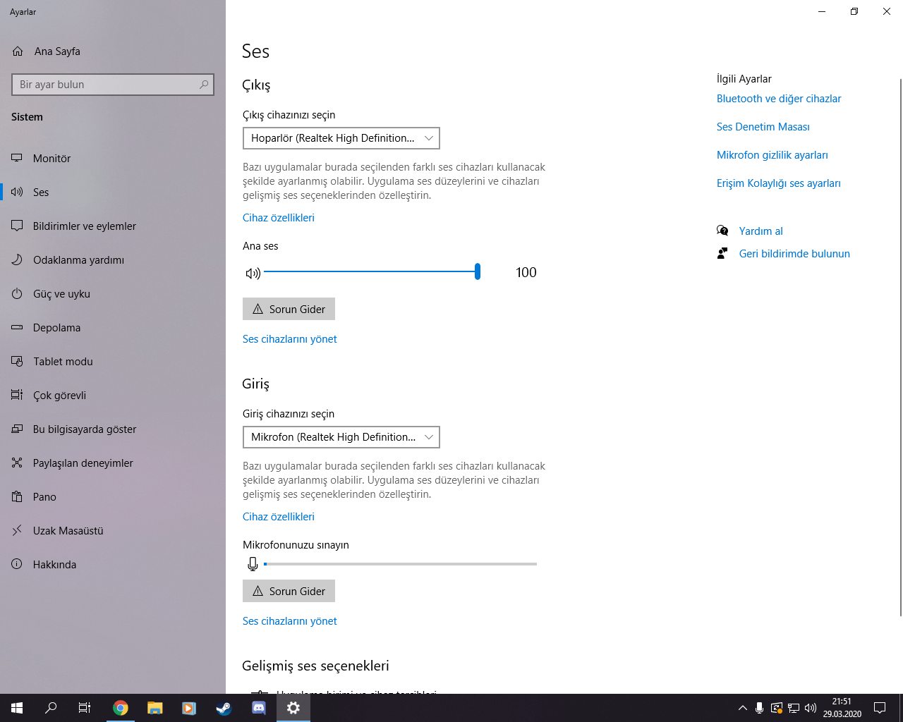Click the Ana Sayfa home icon

coord(18,51)
